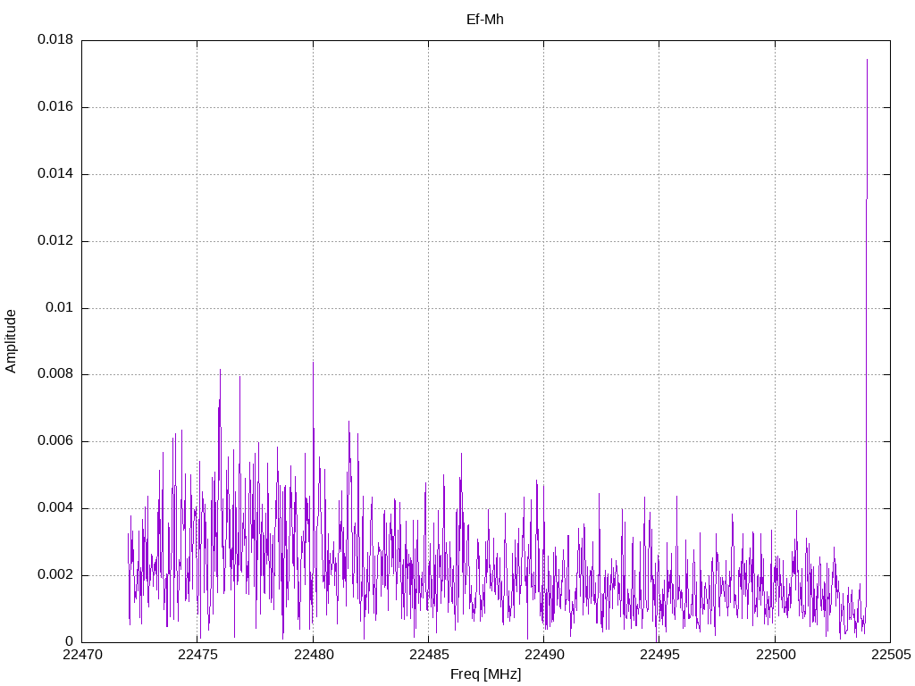The image size is (915, 686).
Task: Select the 22475 x-axis tick label
Action: 197,656
